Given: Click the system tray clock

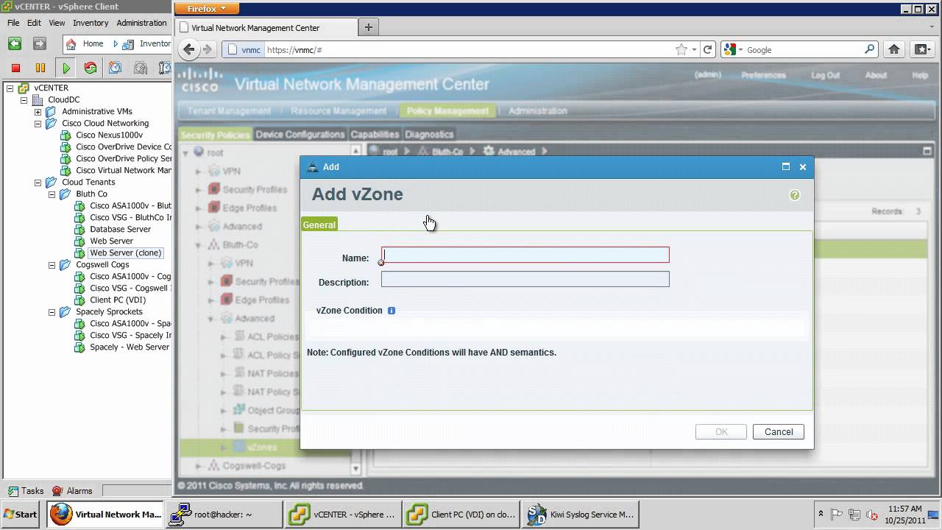Looking at the screenshot, I should pyautogui.click(x=904, y=515).
